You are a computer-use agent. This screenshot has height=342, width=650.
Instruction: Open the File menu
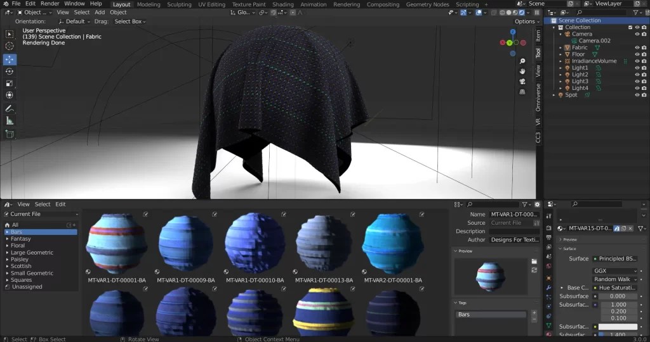click(x=16, y=4)
